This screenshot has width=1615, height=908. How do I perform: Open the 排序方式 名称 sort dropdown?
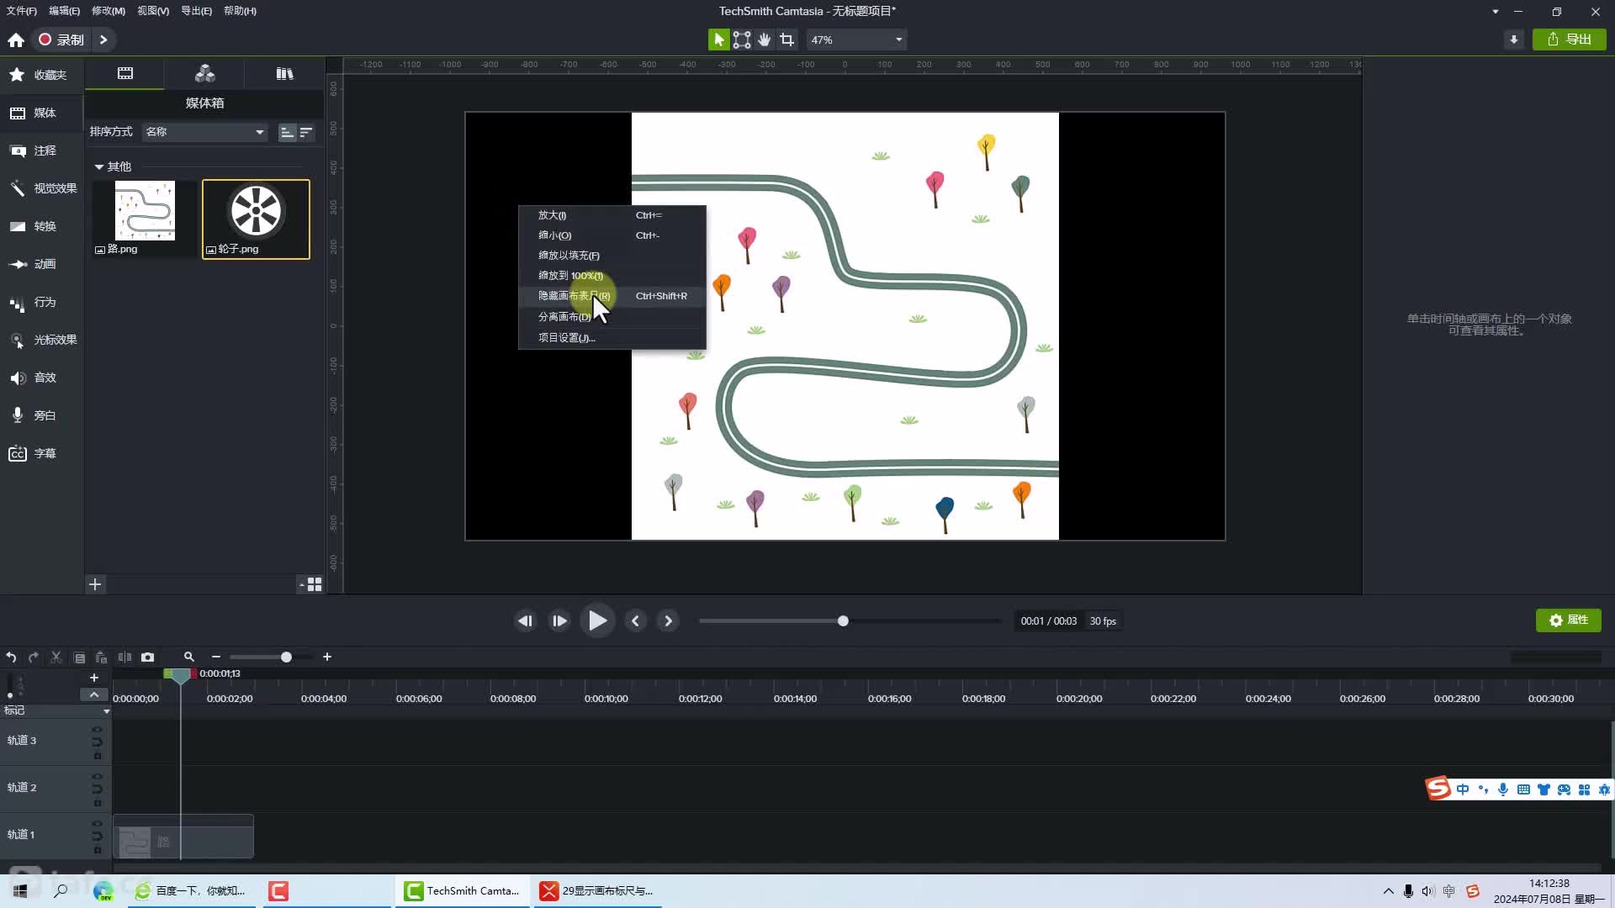coord(204,132)
